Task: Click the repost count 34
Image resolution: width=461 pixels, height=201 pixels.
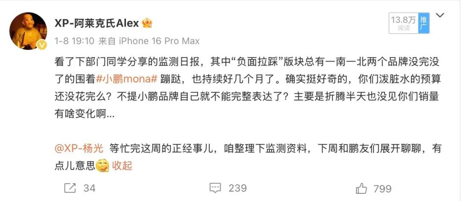Action: coord(89,188)
